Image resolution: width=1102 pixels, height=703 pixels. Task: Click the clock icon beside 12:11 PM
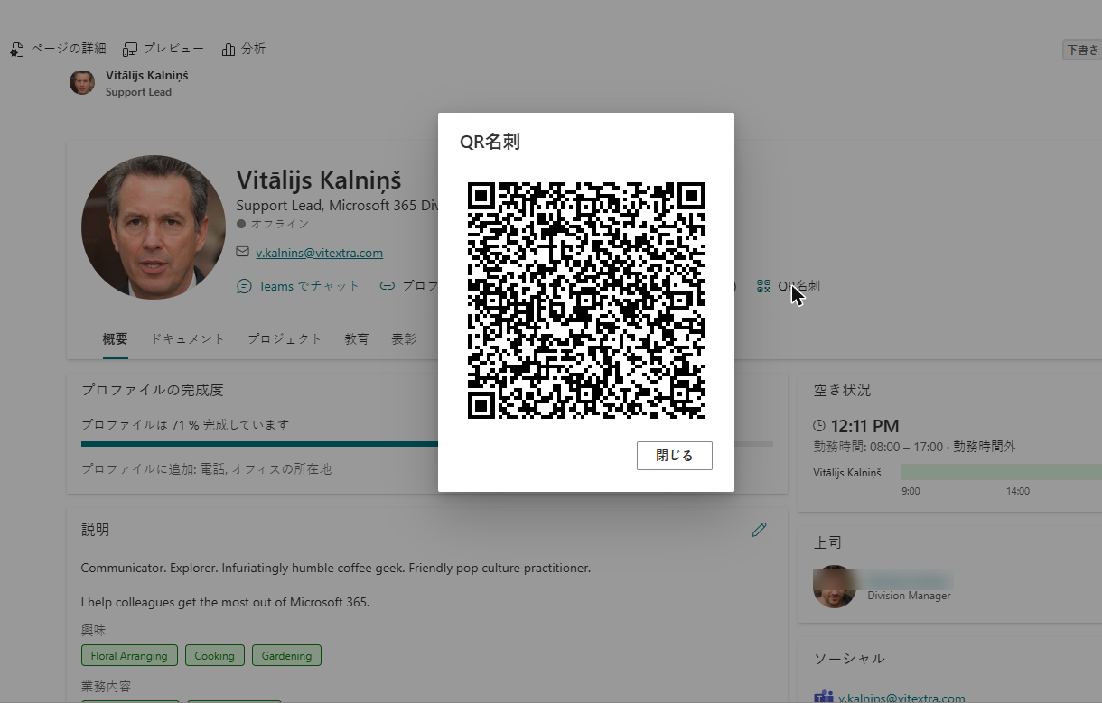pyautogui.click(x=819, y=426)
